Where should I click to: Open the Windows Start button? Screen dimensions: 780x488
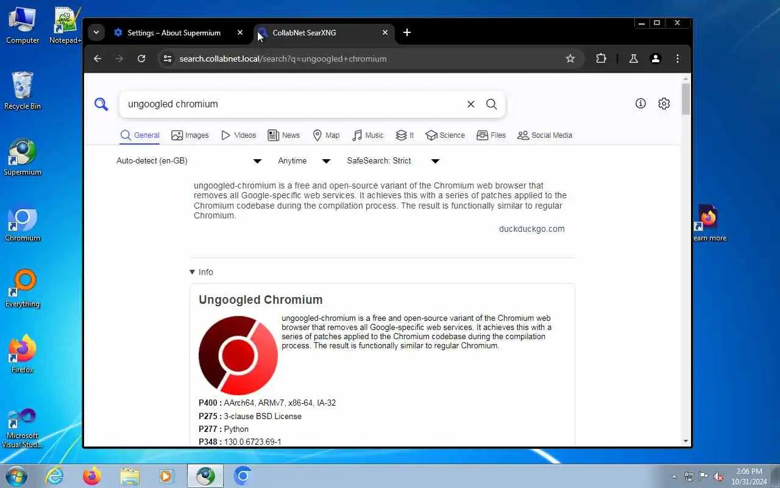(16, 476)
